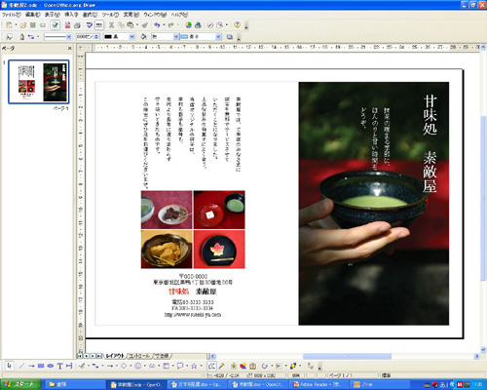Select the Line Ends with Arrow tool
This screenshot has height=390, width=487.
coord(31,366)
